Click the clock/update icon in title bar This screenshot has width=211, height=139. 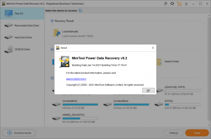point(166,4)
